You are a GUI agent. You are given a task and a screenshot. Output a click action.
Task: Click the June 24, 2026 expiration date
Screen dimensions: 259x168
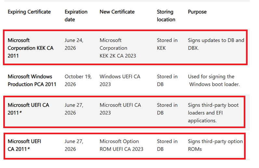click(x=74, y=44)
